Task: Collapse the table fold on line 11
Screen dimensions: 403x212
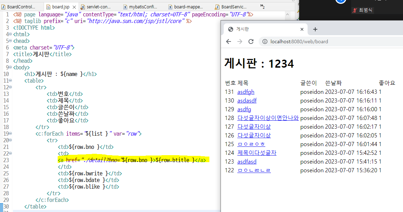Action: (10, 81)
